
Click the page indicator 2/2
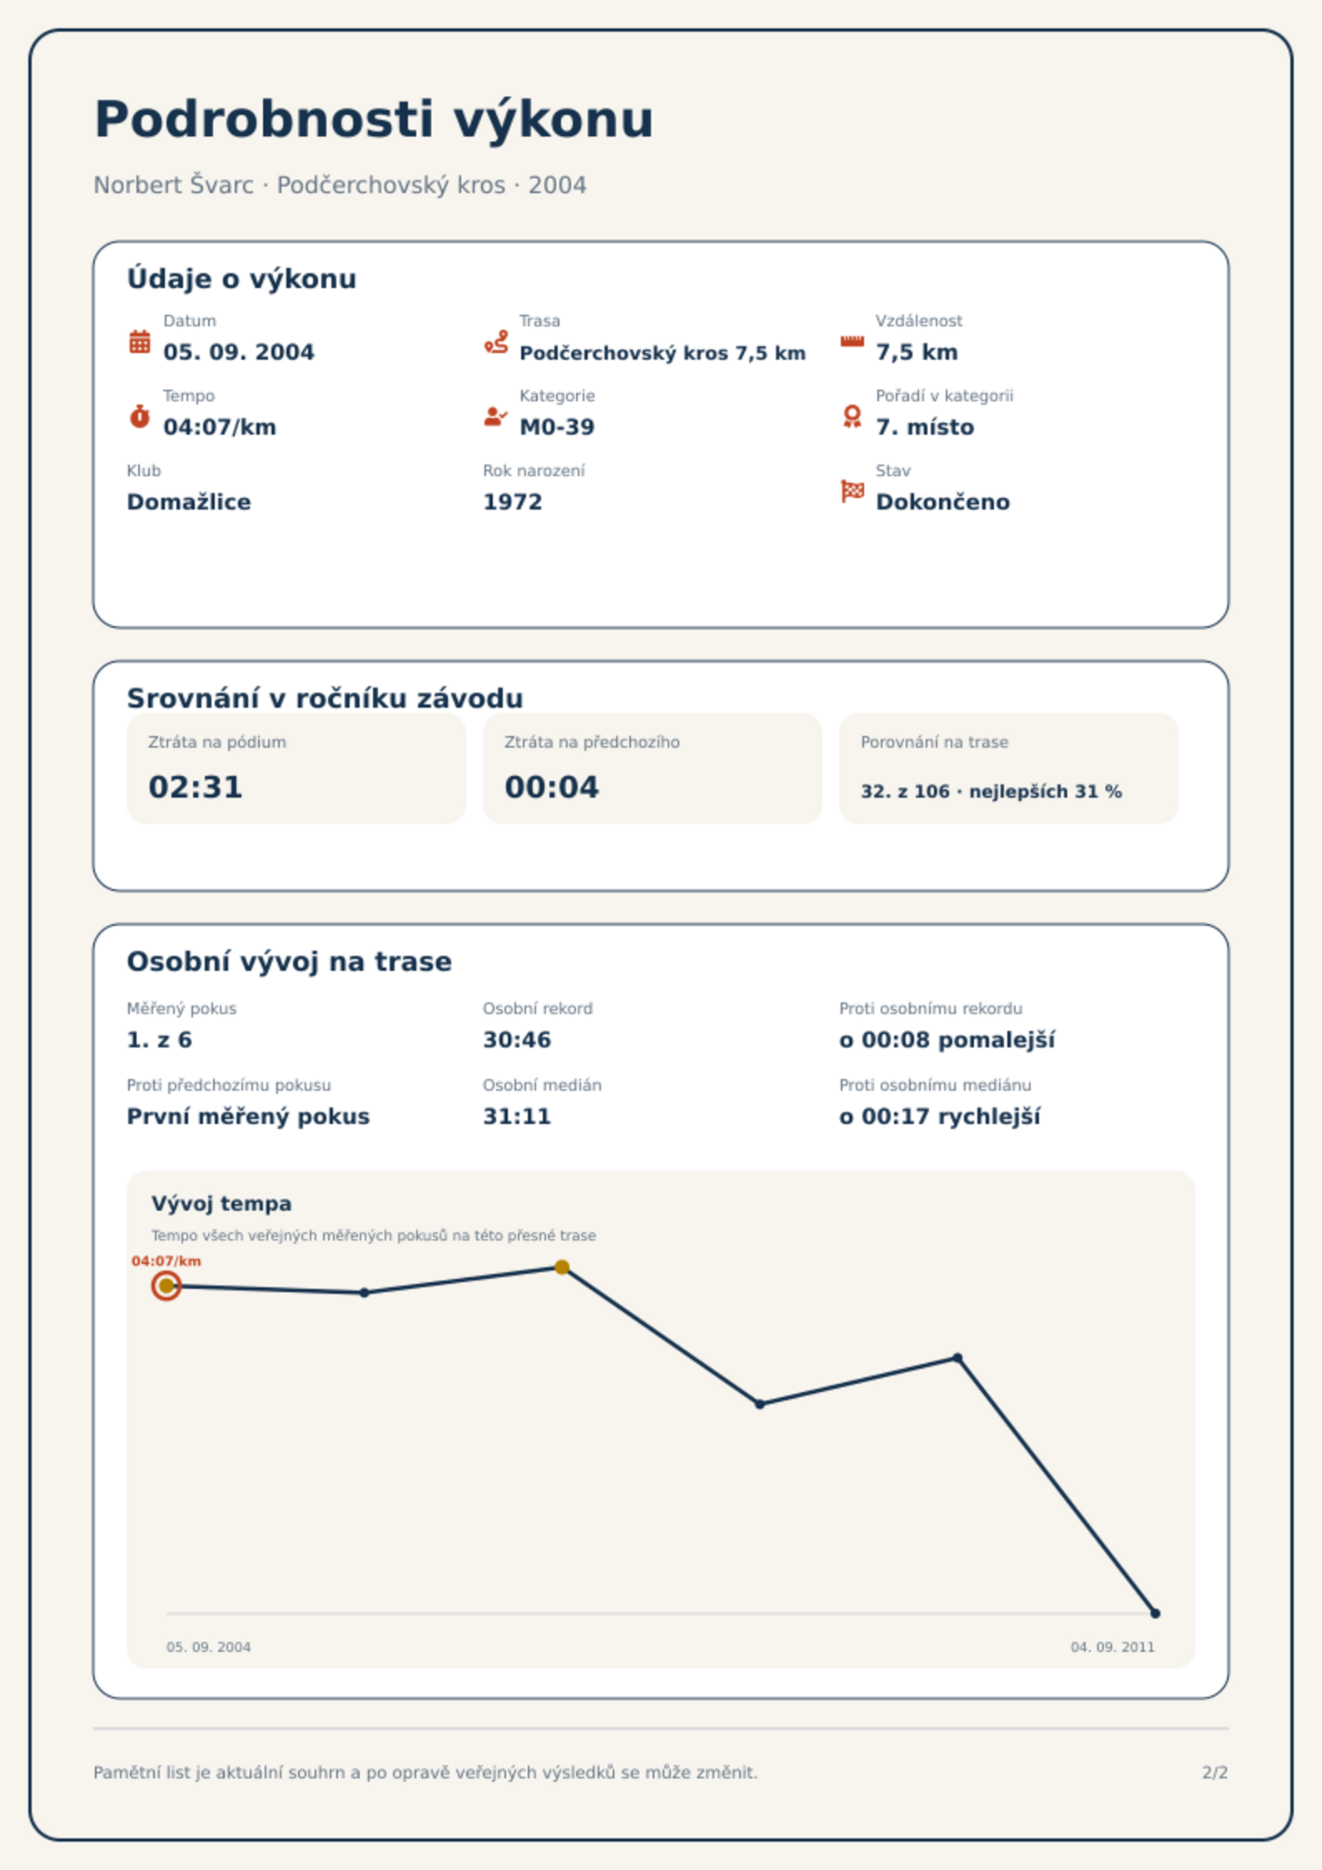coord(1215,1773)
